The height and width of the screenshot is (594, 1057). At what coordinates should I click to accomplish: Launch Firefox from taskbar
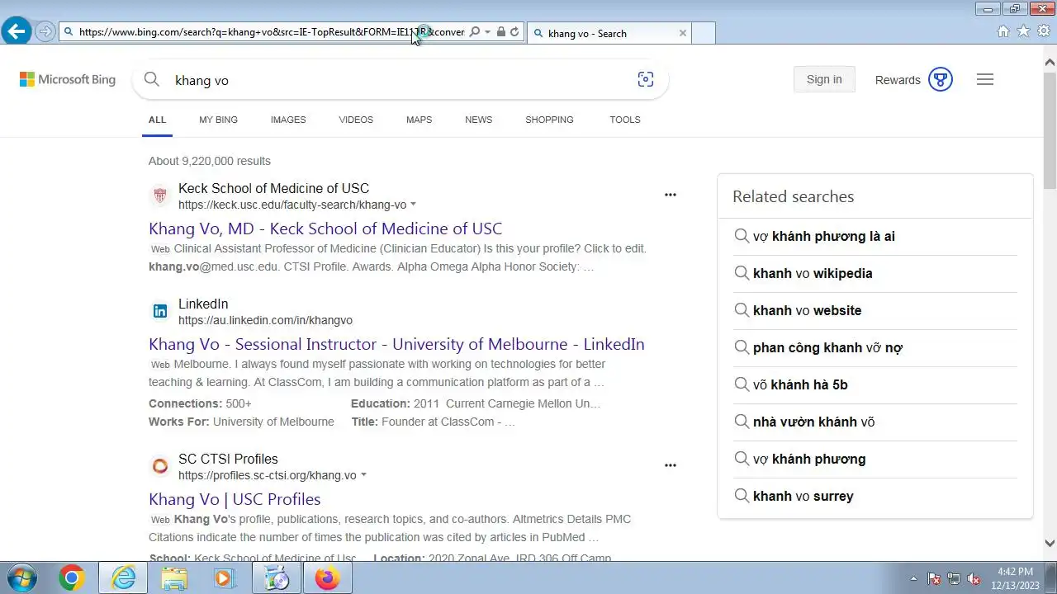(327, 578)
